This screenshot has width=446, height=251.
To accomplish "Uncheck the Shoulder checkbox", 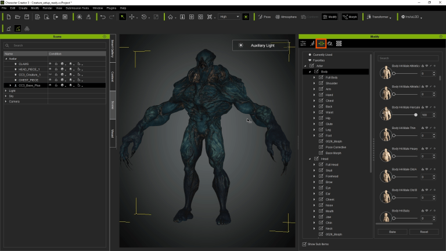I will click(x=321, y=83).
